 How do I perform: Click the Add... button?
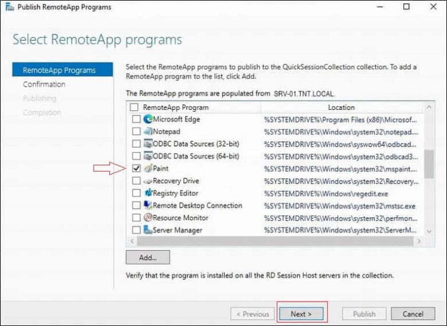click(148, 257)
